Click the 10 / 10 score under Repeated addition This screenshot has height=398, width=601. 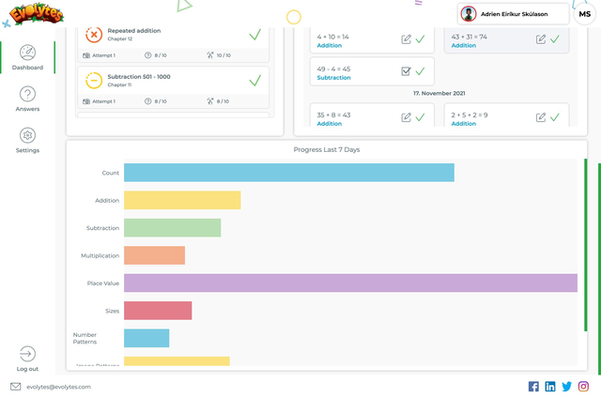pos(223,55)
